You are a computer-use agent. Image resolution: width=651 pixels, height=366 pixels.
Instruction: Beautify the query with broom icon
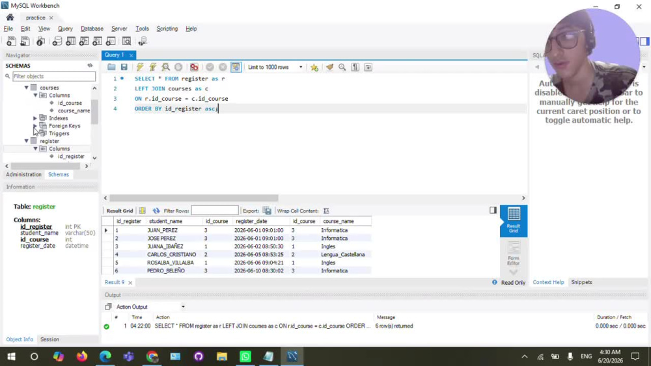[329, 67]
